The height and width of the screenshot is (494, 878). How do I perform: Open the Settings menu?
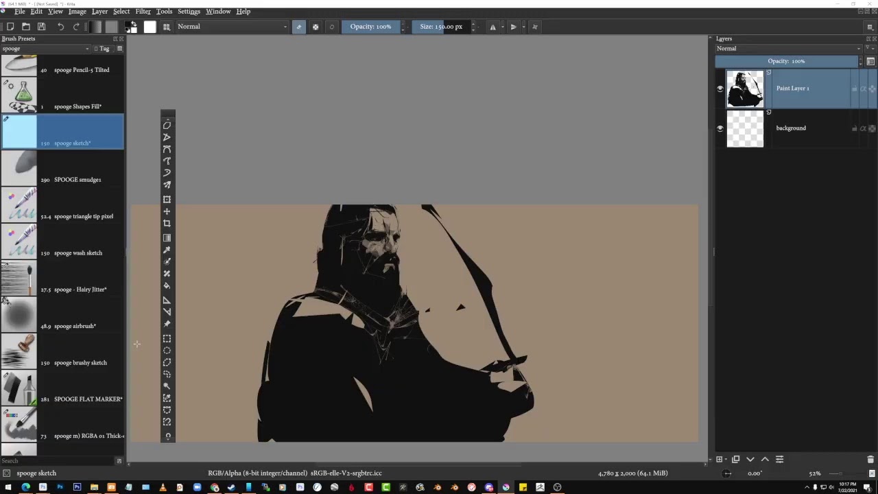(x=189, y=11)
